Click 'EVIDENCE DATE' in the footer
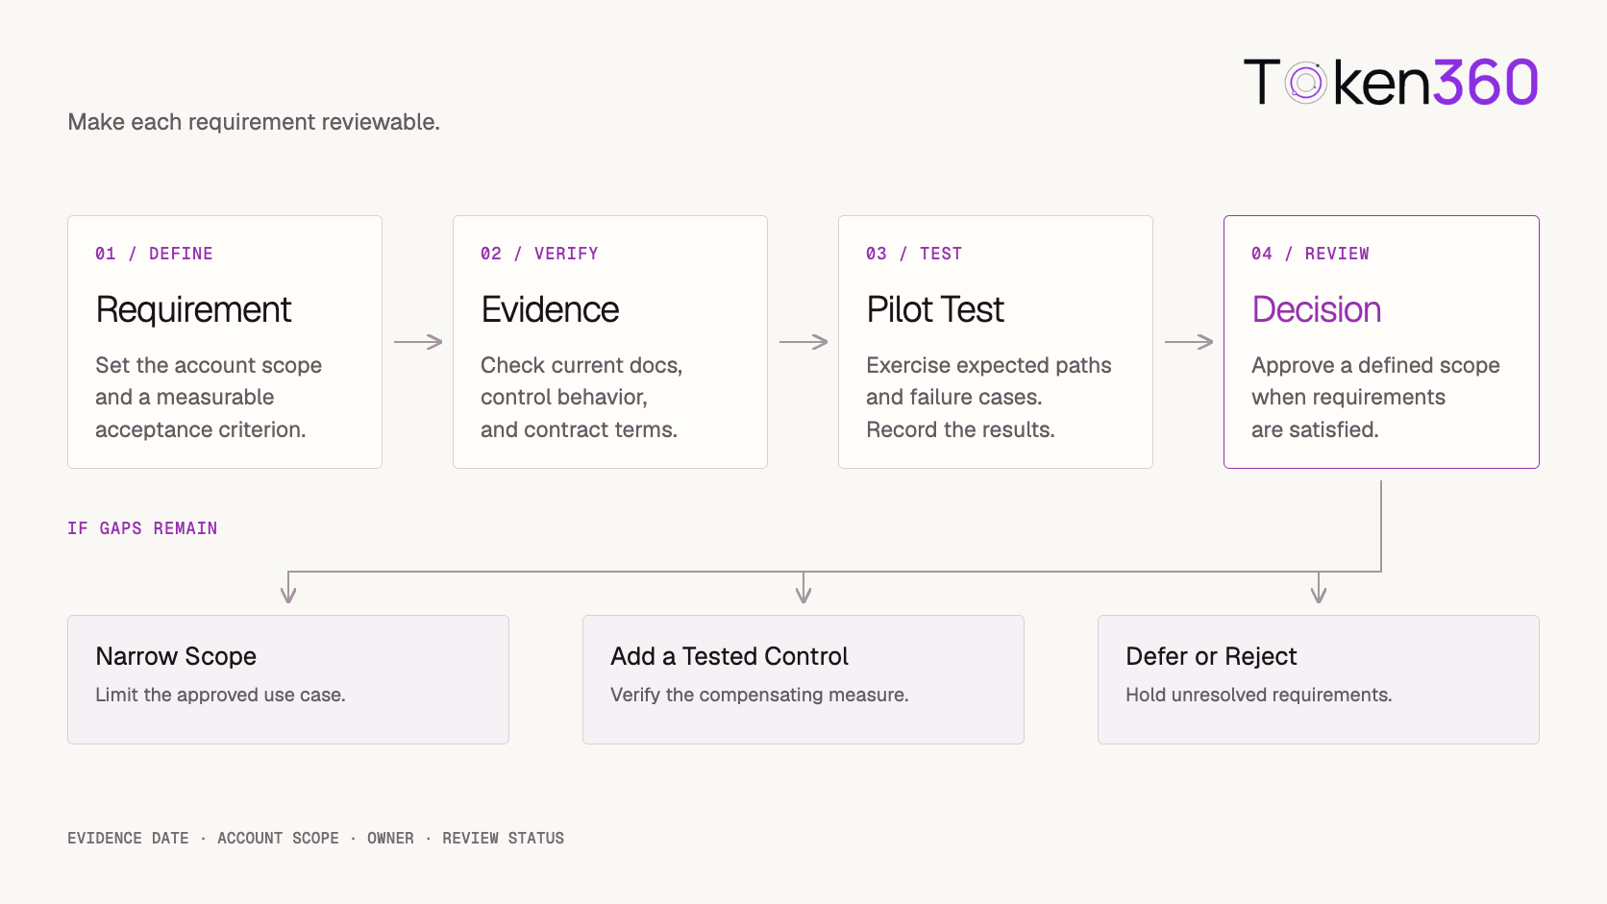Viewport: 1607px width, 904px height. click(128, 838)
